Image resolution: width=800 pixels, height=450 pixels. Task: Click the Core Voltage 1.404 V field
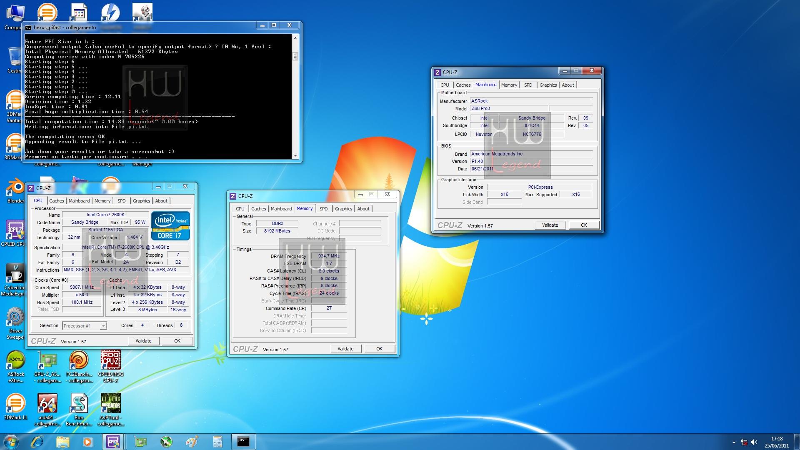tap(134, 237)
